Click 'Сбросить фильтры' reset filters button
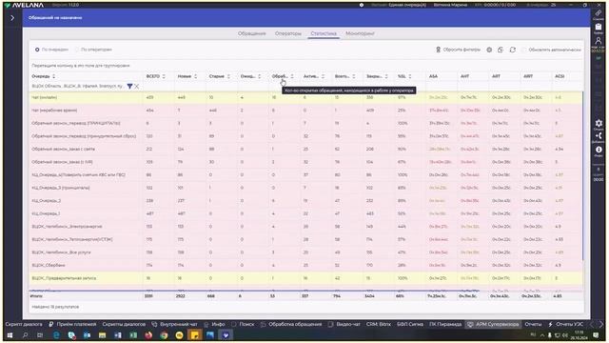 coord(458,50)
